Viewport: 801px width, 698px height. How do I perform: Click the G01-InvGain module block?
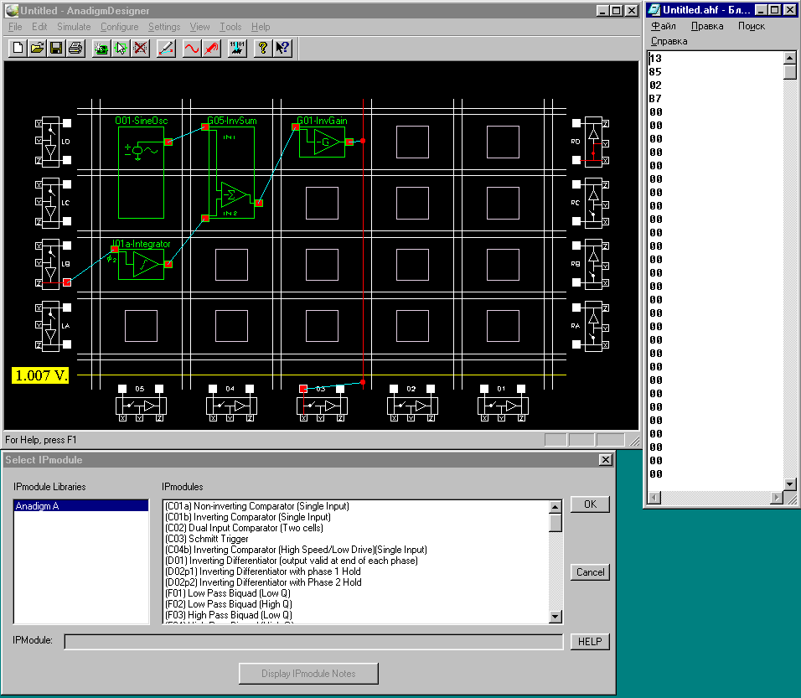pos(322,143)
